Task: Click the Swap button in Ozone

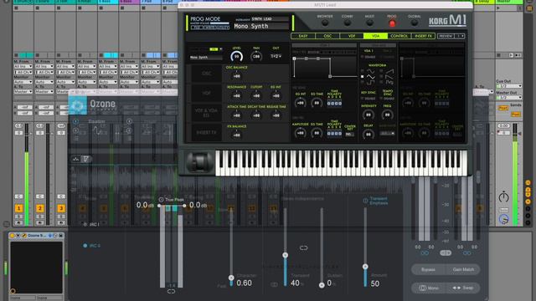Action: (463, 288)
